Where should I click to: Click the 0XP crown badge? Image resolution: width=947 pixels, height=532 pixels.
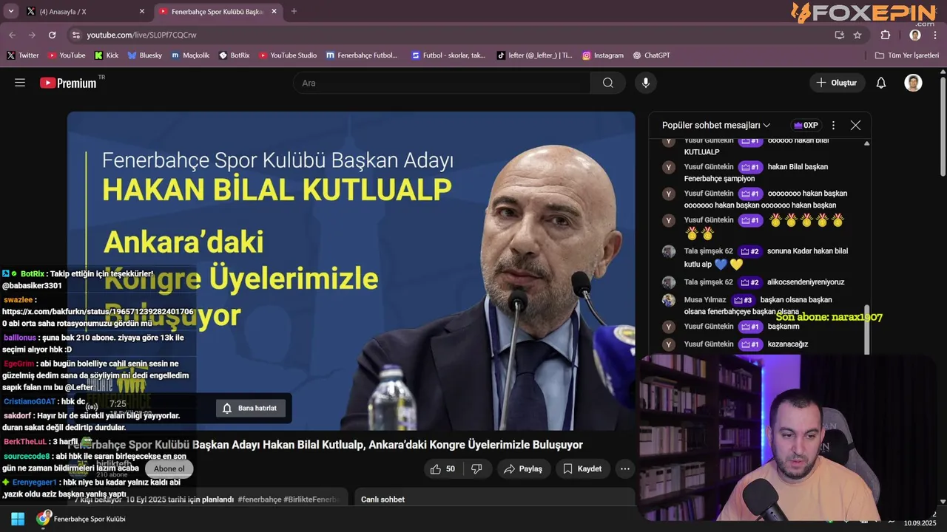(x=805, y=126)
